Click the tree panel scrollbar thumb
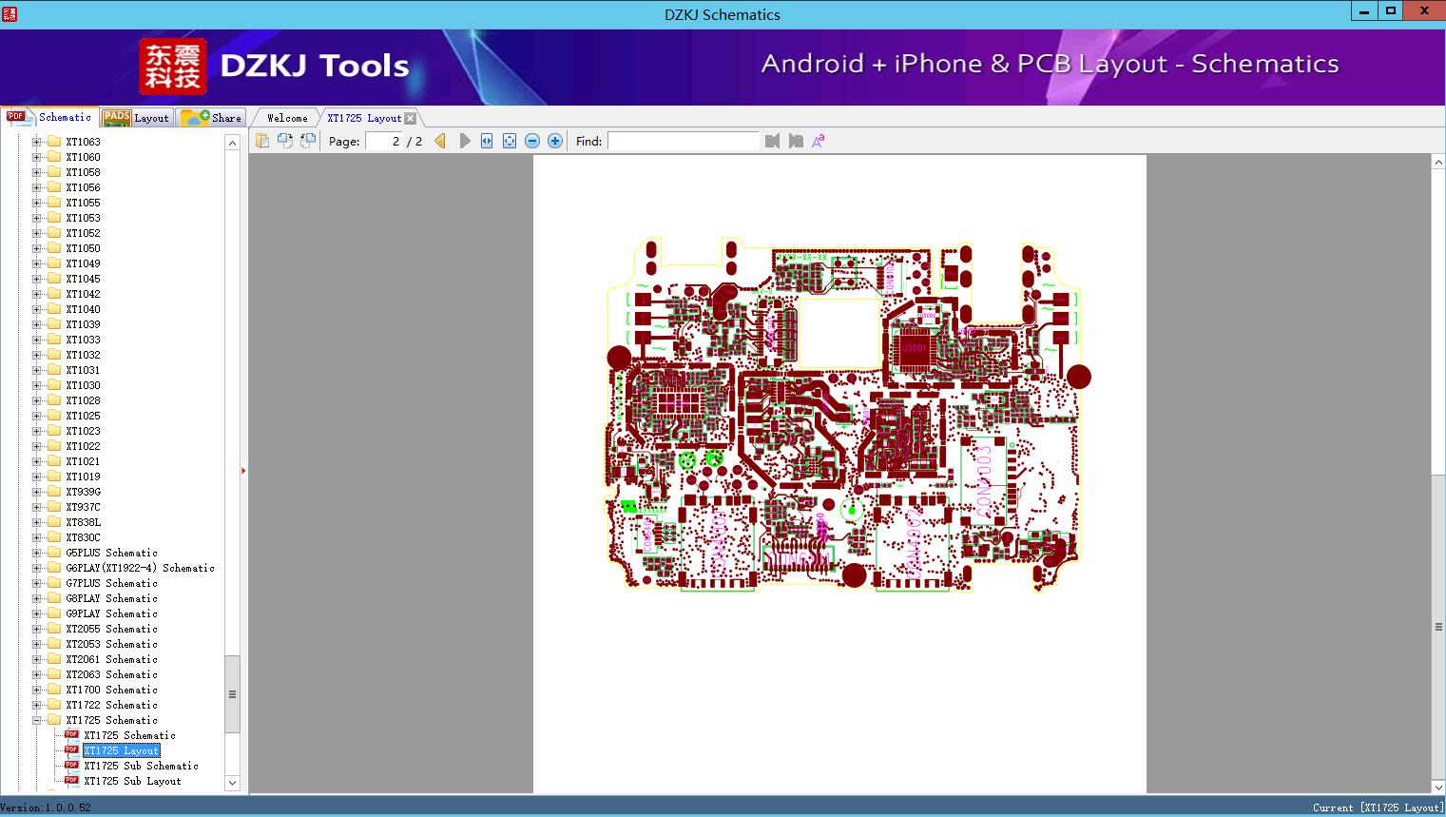 tap(232, 694)
